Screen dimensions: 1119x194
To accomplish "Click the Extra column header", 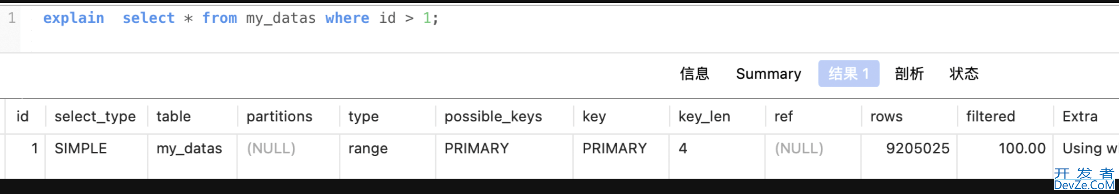I will click(1080, 116).
